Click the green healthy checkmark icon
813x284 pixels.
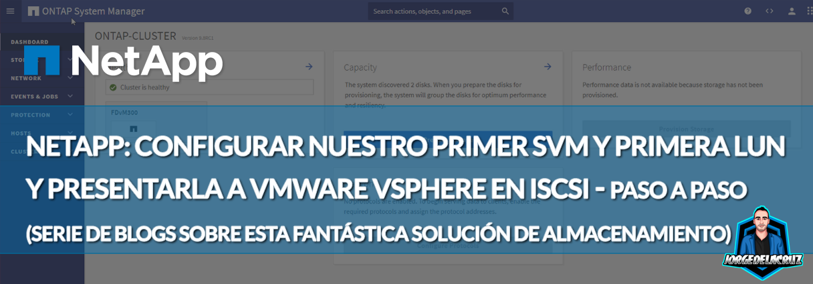pyautogui.click(x=113, y=87)
